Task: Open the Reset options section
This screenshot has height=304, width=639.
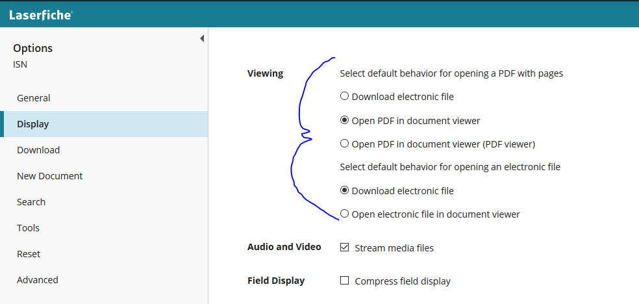Action: pos(104,254)
